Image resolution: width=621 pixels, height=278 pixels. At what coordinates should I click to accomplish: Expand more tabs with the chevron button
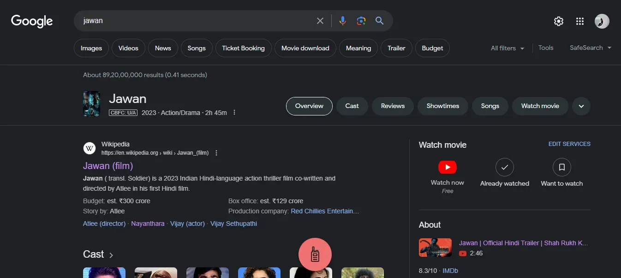581,106
